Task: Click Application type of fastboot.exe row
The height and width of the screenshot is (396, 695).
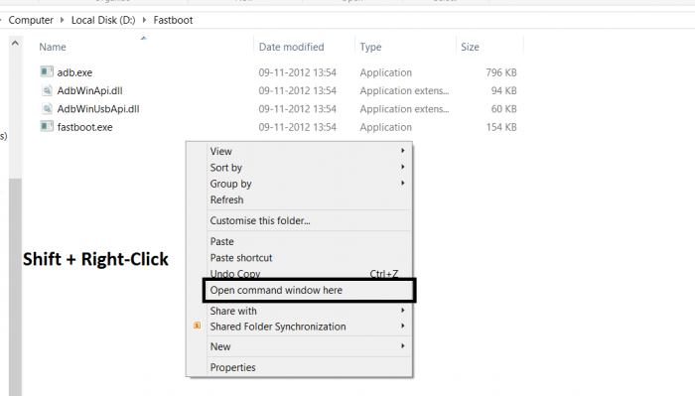Action: tap(385, 127)
